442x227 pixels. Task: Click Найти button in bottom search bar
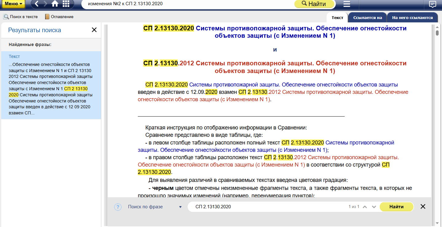pyautogui.click(x=397, y=207)
